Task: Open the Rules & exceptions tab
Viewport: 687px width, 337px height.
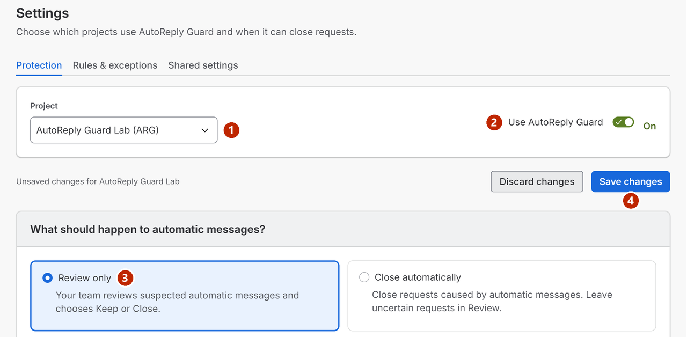Action: click(115, 65)
